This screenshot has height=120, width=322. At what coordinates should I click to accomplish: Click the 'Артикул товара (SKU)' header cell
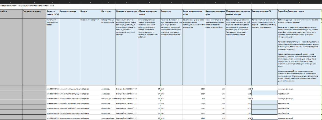52,13
